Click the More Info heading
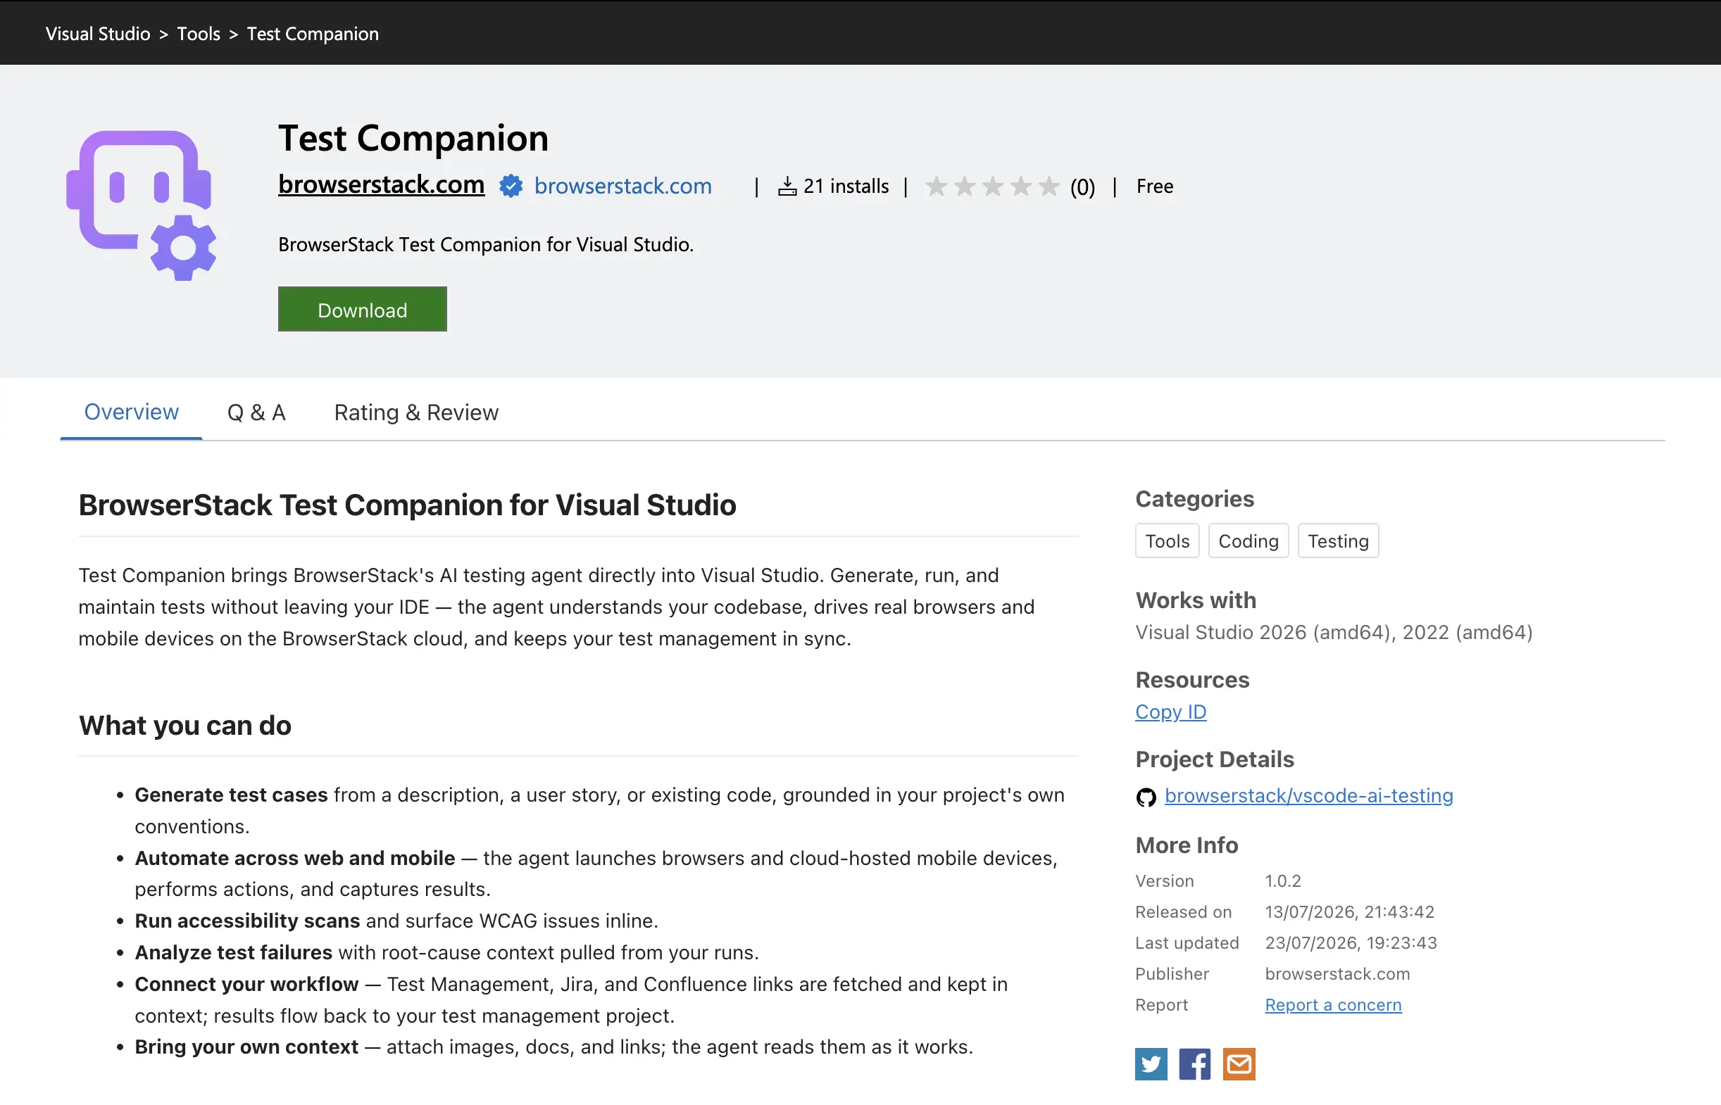Viewport: 1721px width, 1105px height. click(1187, 845)
